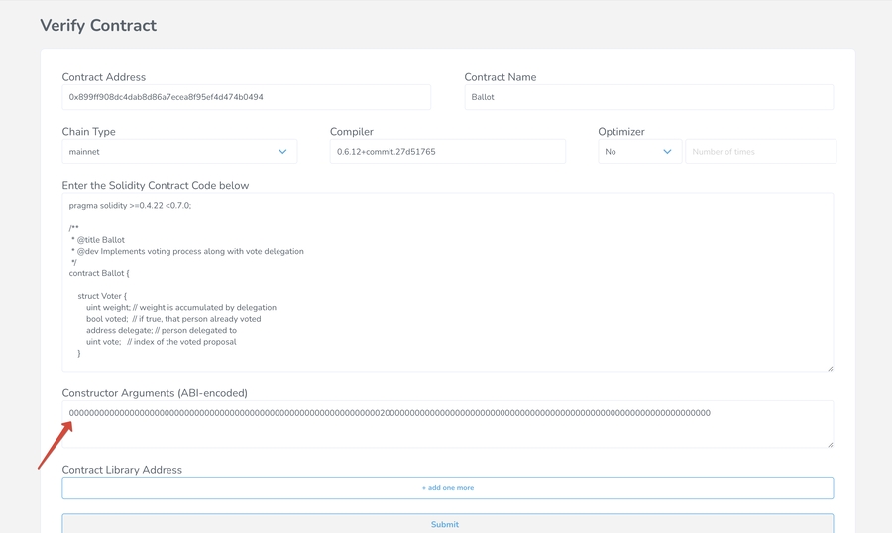Click the Chain Type chevron arrow

pos(282,152)
